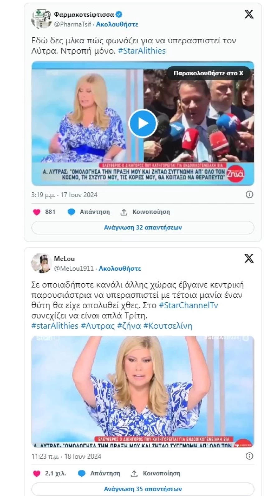The image size is (274, 496).
Task: Open Φαρμακοτσίφτισσα profile avatar
Action: 41,19
